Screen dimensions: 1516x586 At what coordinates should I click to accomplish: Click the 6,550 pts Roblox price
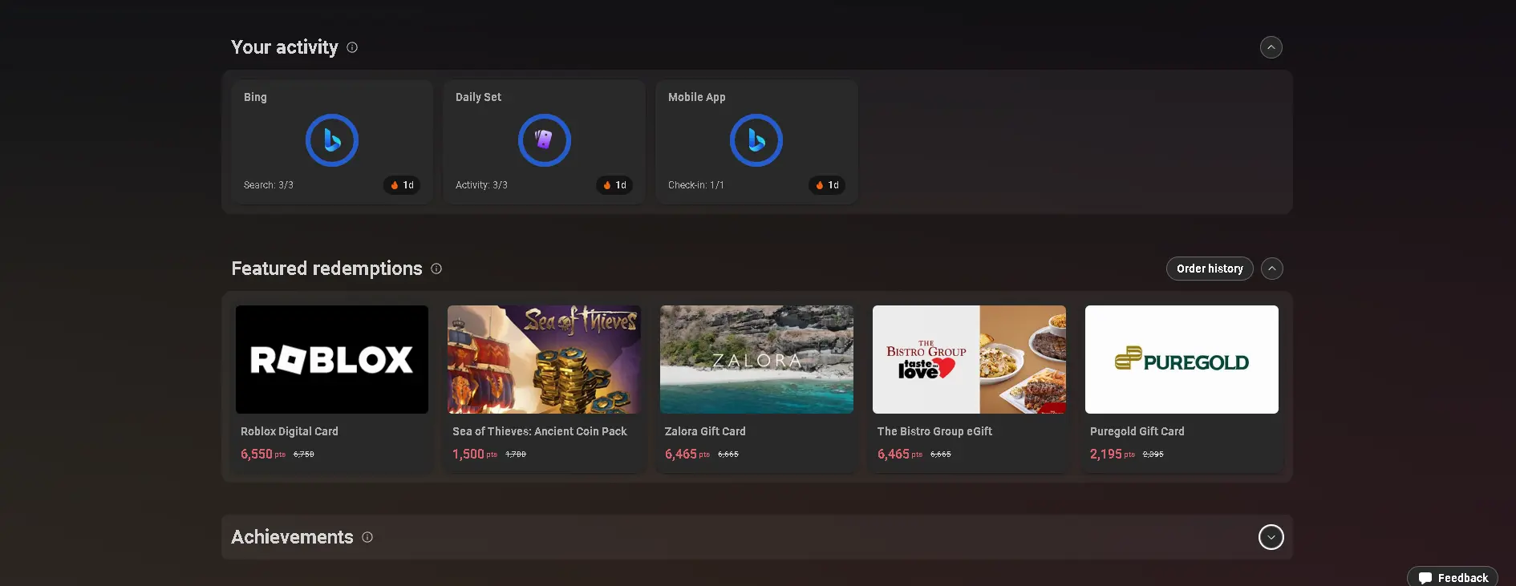click(x=263, y=454)
